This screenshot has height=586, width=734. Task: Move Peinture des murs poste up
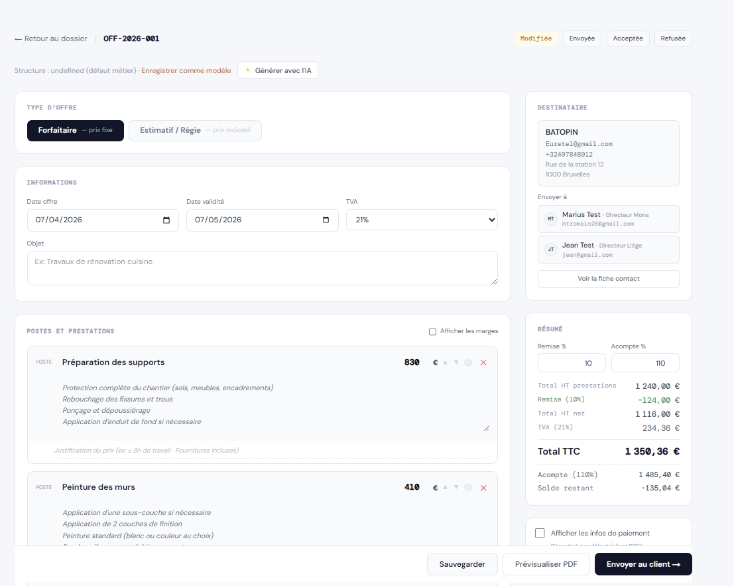click(x=445, y=488)
